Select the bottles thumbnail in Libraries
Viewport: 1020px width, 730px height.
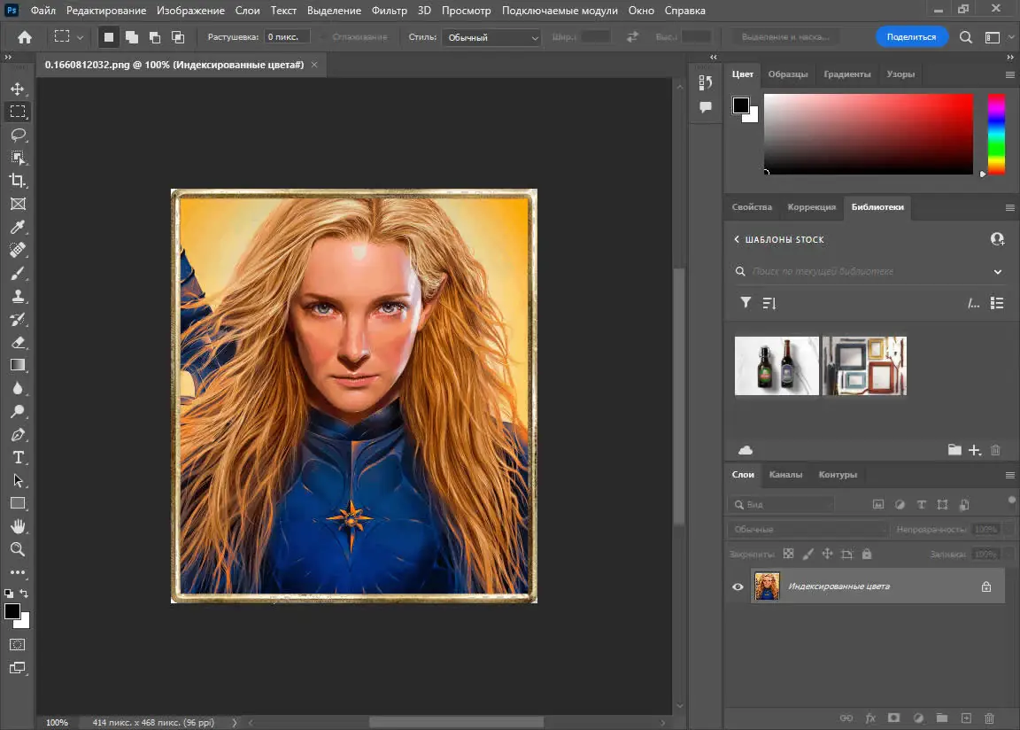point(777,365)
